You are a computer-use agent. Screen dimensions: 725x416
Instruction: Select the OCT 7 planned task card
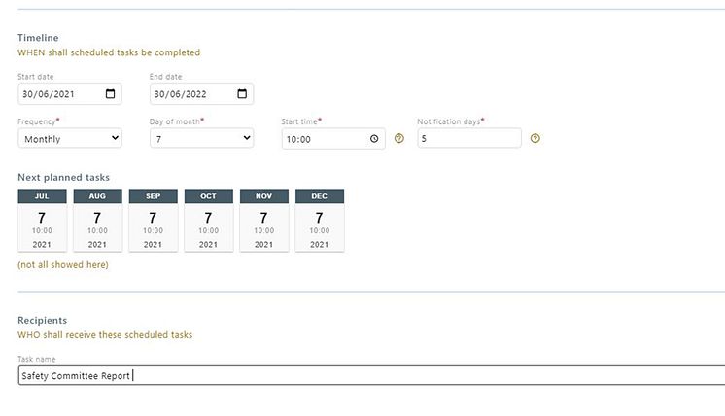point(209,220)
